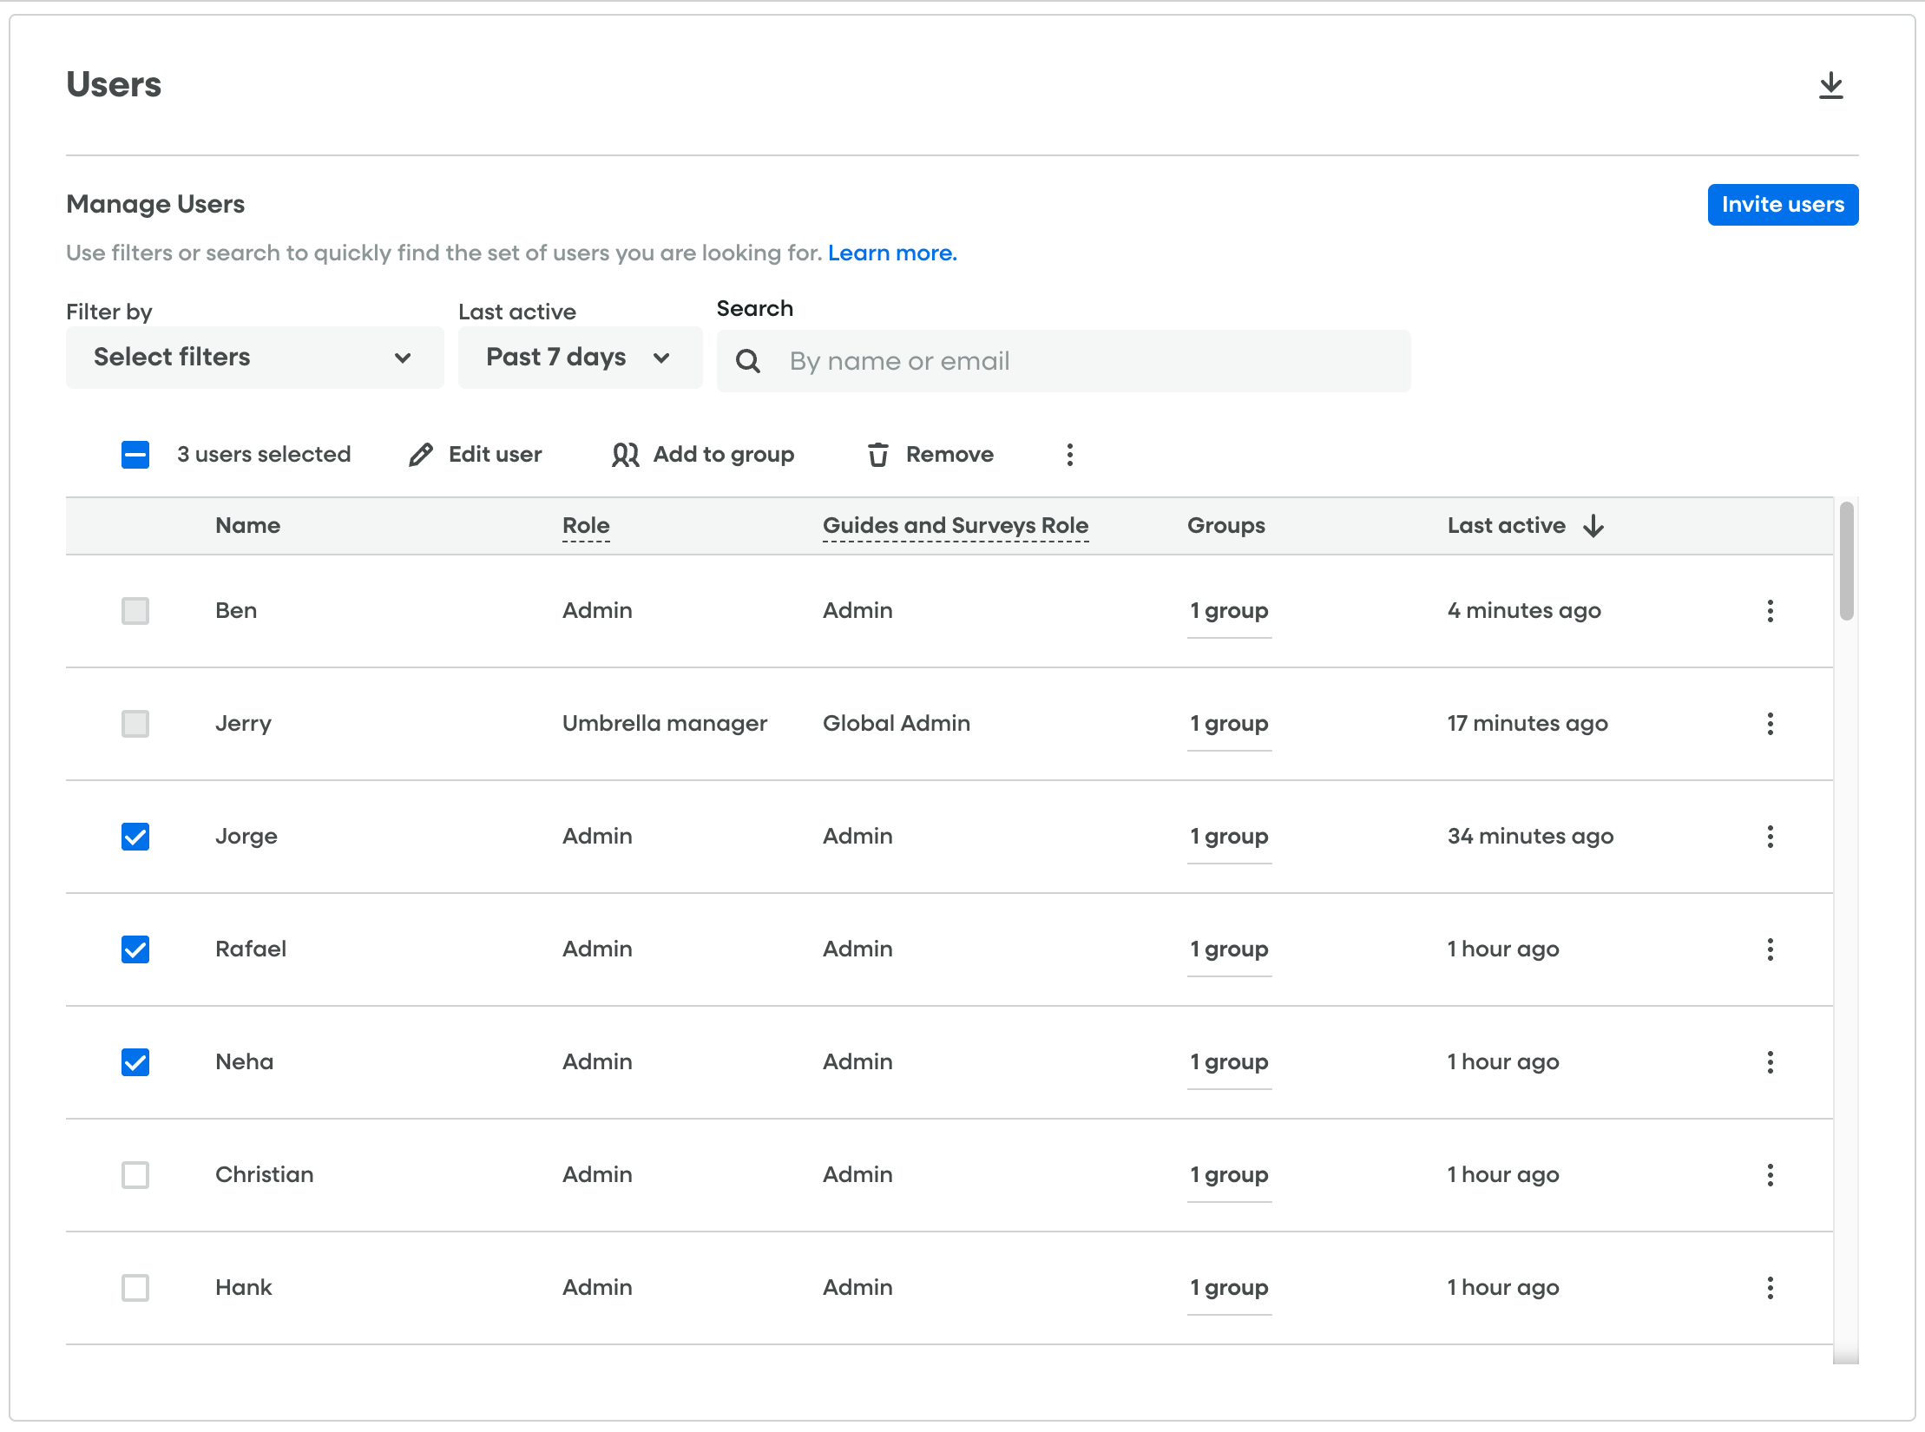Screen dimensions: 1925x1432
Task: Toggle the select-all users checkbox
Action: [135, 455]
